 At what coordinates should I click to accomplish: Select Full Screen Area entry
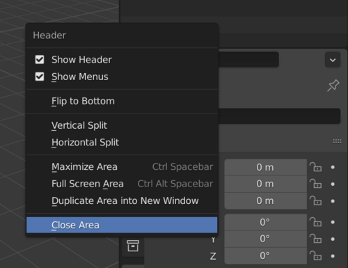122,184
